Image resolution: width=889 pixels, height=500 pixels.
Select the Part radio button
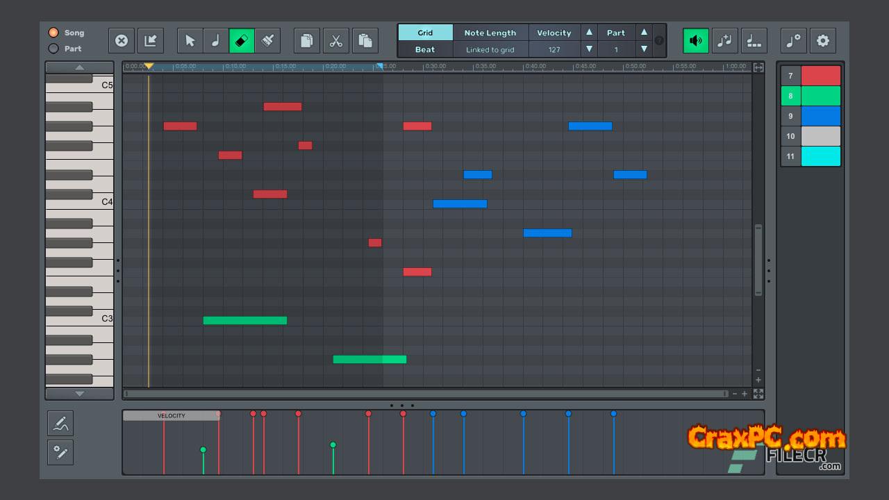[53, 49]
